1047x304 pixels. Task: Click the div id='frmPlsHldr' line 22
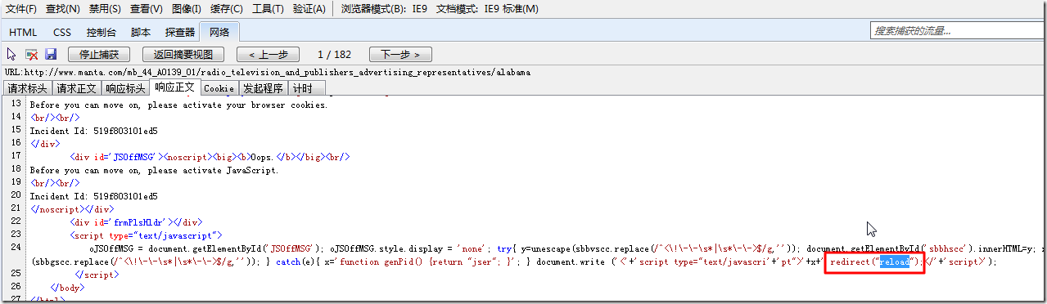pyautogui.click(x=137, y=222)
